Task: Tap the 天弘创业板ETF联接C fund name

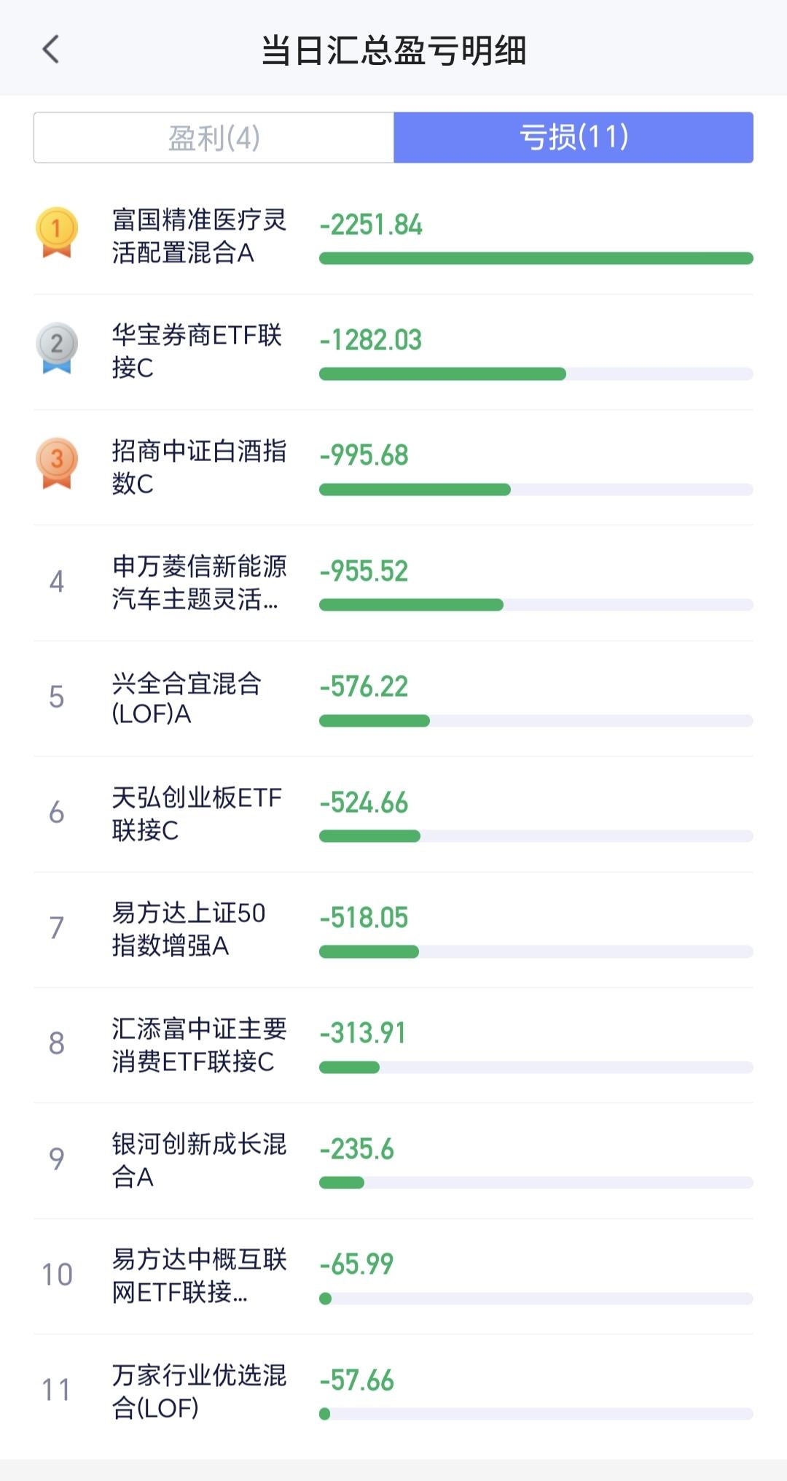Action: click(x=197, y=813)
